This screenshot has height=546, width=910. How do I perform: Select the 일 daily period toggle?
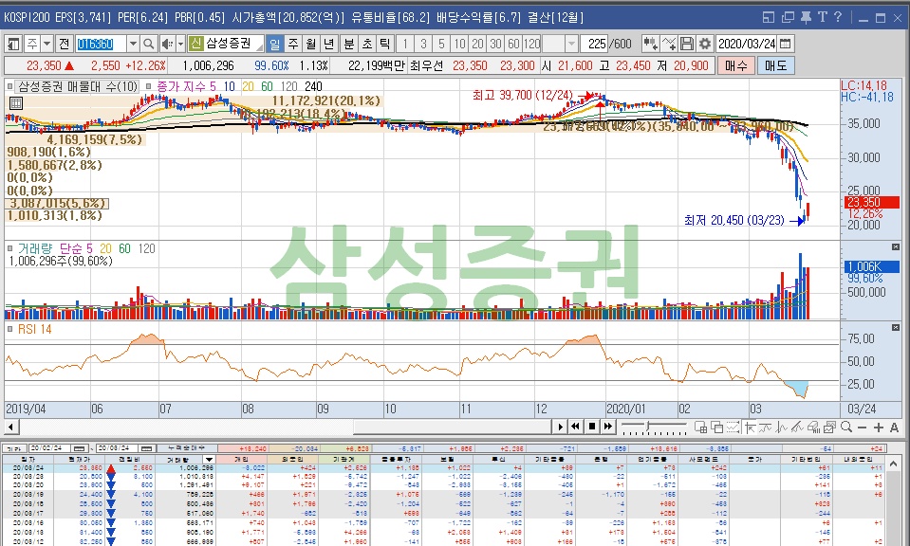click(x=274, y=44)
